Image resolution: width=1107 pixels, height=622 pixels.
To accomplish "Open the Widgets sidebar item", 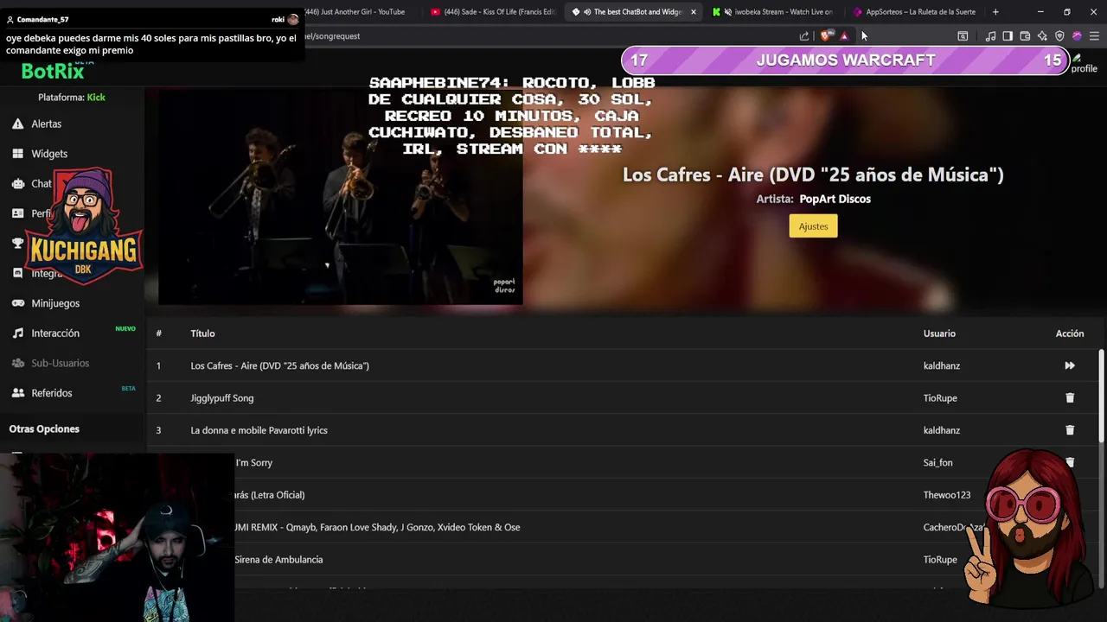I will tap(49, 154).
